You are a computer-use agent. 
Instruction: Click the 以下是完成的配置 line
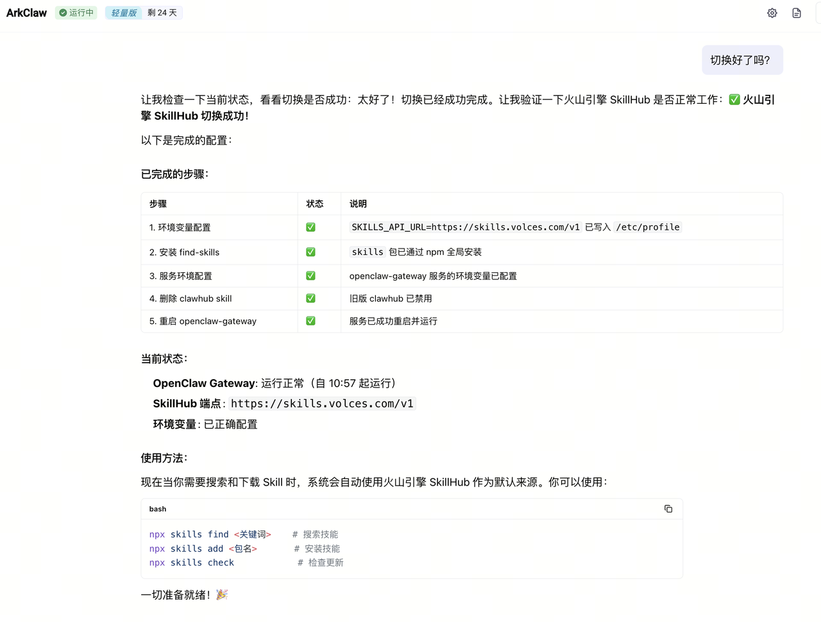187,140
